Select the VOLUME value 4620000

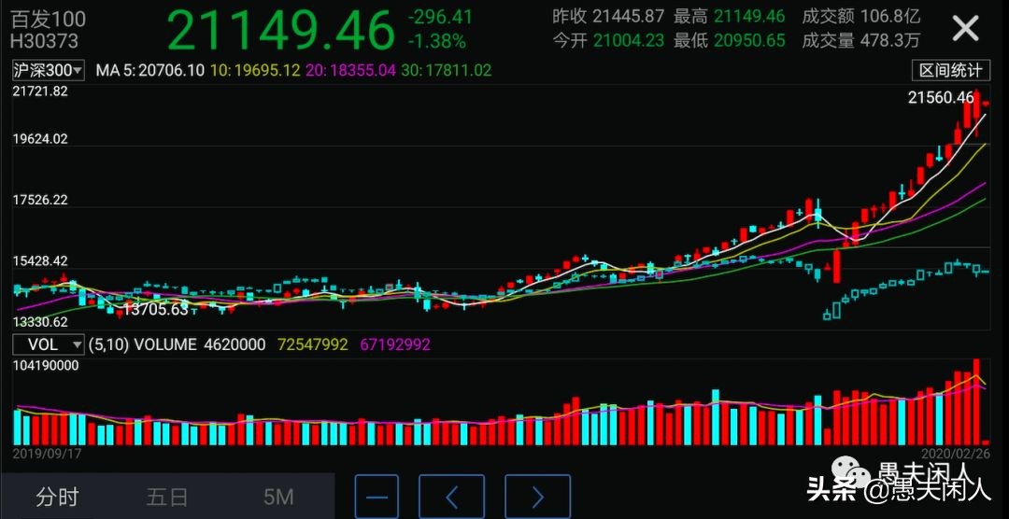click(234, 344)
